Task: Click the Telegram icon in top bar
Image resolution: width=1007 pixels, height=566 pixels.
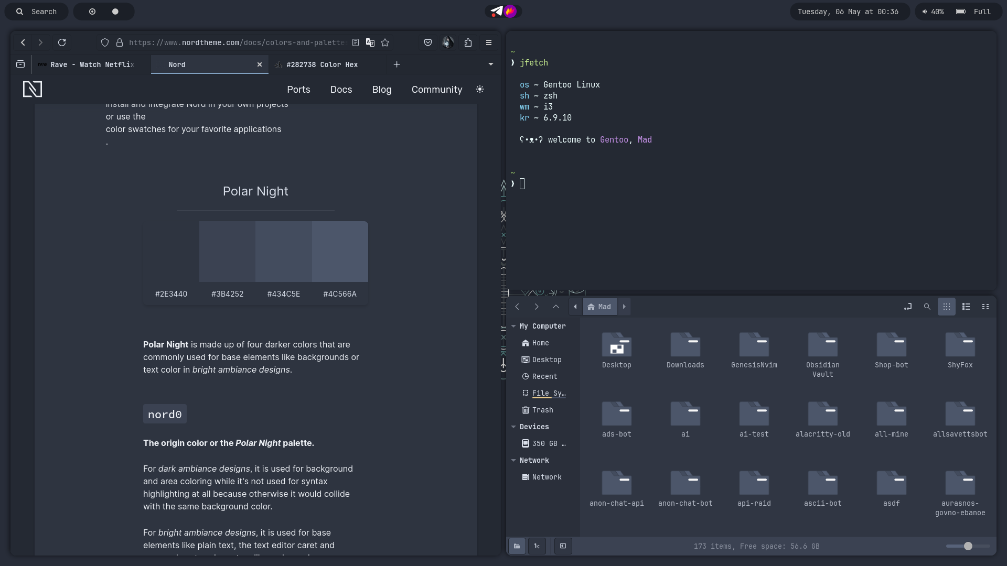Action: pyautogui.click(x=496, y=11)
